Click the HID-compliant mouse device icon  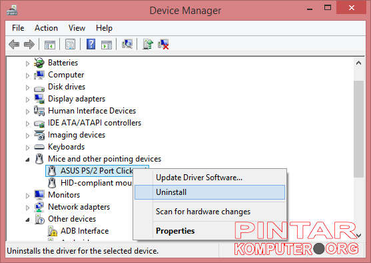click(52, 183)
